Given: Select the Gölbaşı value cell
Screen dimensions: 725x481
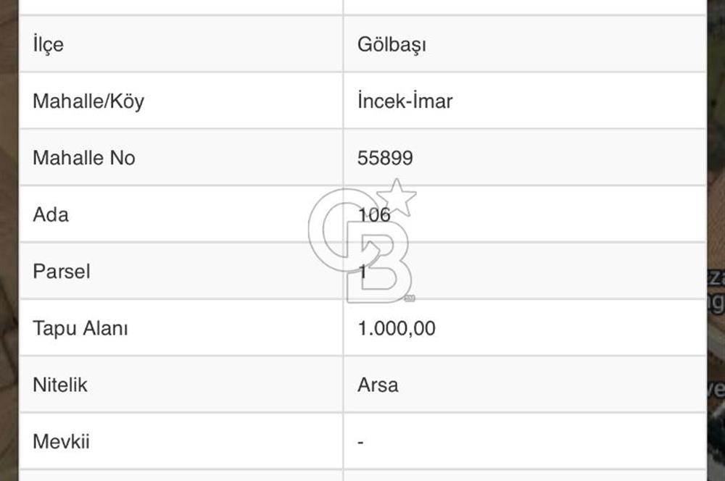Looking at the screenshot, I should click(525, 44).
